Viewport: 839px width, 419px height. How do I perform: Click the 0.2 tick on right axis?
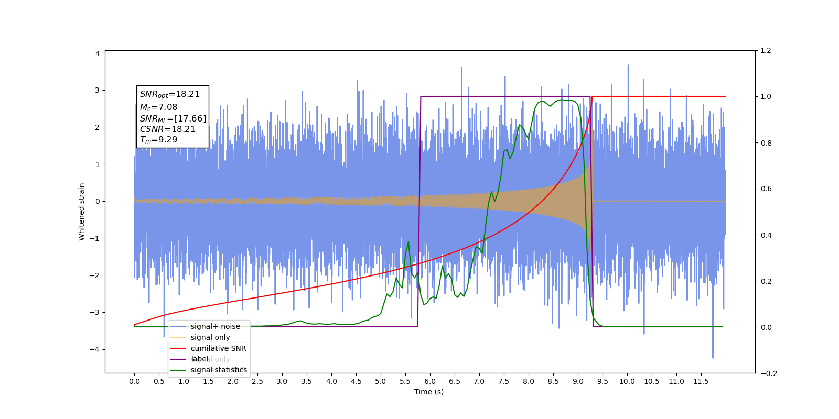766,281
